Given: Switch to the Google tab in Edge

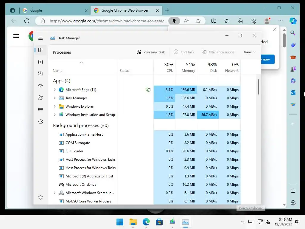Looking at the screenshot, I should tap(55, 10).
